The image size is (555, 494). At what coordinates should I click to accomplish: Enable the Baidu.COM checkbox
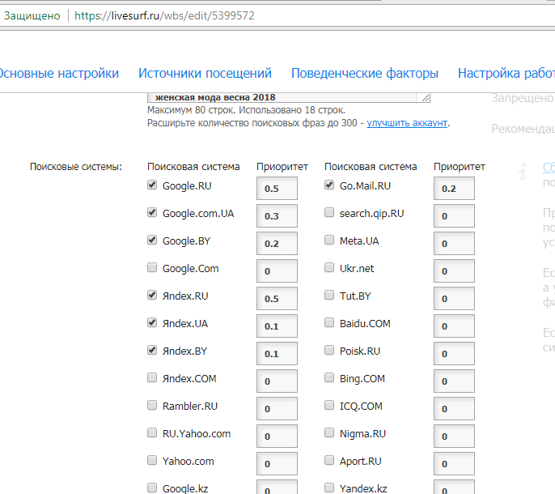(329, 323)
